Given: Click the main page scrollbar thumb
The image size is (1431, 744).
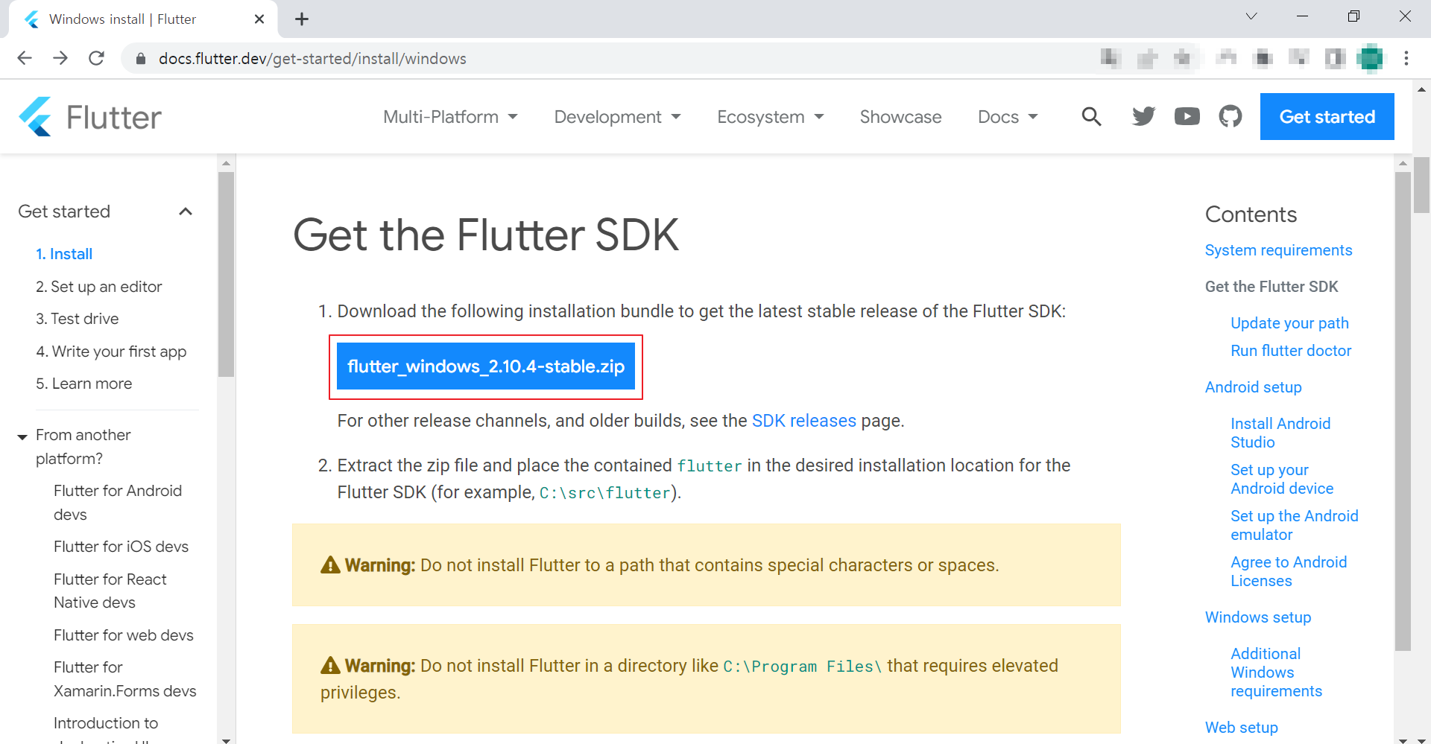Looking at the screenshot, I should coord(1421,185).
